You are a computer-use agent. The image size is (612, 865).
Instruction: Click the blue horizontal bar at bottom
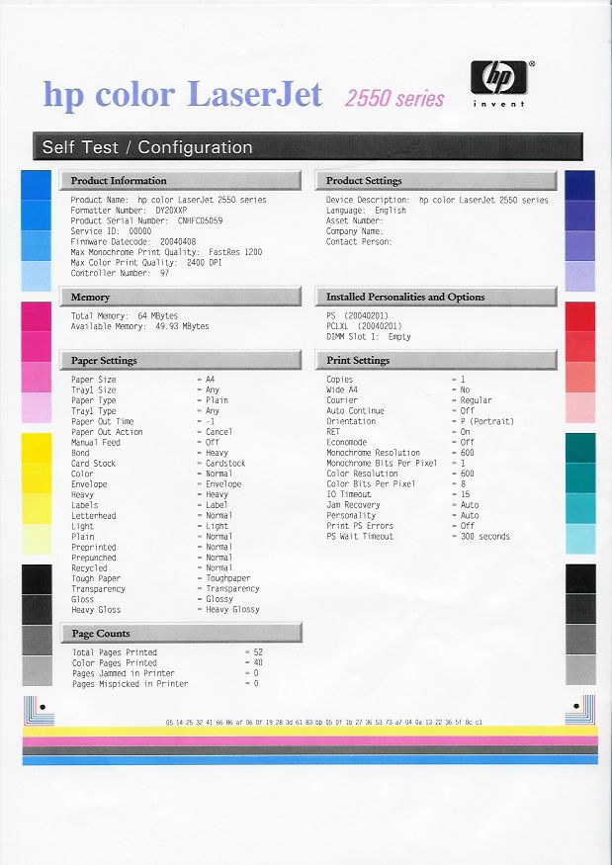tap(309, 759)
